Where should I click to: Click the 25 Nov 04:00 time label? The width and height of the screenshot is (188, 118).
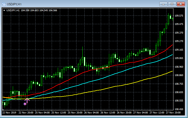coord(42,113)
